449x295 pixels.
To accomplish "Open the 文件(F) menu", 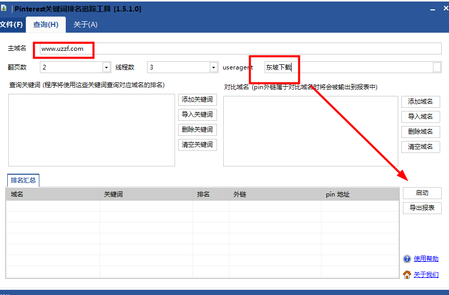I will (x=11, y=24).
